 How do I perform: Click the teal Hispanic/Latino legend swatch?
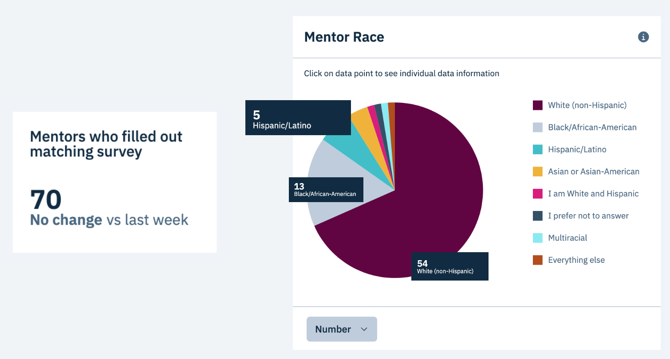click(x=536, y=149)
